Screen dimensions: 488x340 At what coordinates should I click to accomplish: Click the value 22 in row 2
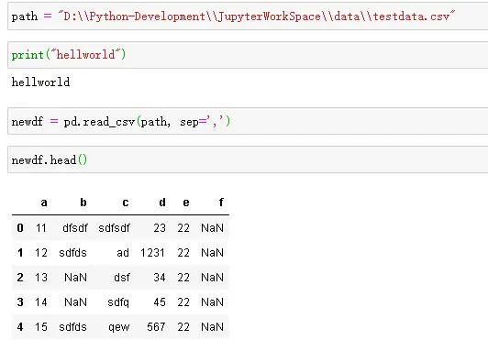[x=183, y=278]
